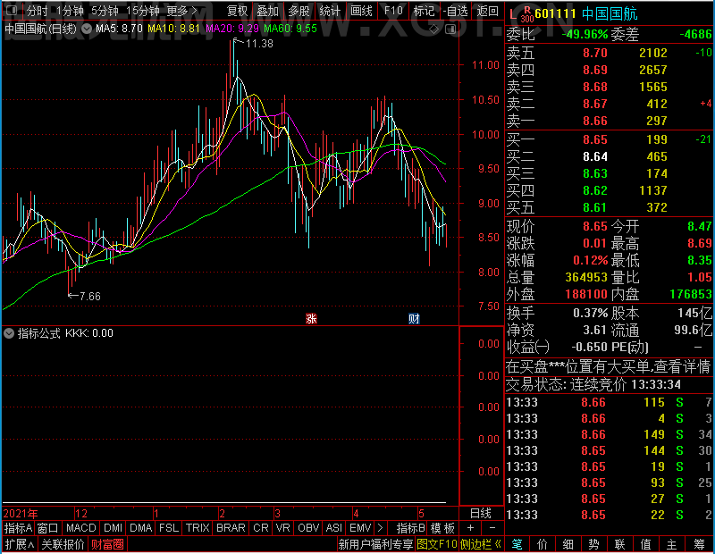Viewport: 715px width, 554px height.
Task: Click the 卖一 price 8.66
Action: [x=595, y=121]
